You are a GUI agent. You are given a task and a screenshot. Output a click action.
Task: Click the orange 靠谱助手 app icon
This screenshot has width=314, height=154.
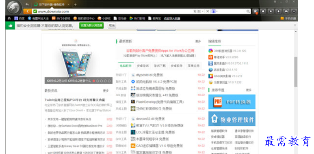(x=210, y=57)
